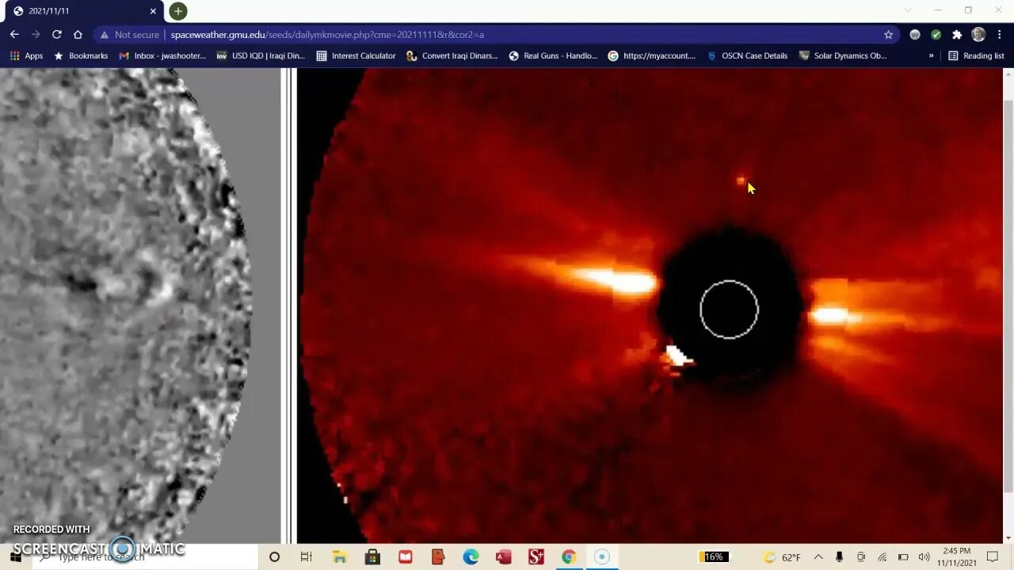Open a new browser tab
1014x570 pixels.
[x=178, y=11]
